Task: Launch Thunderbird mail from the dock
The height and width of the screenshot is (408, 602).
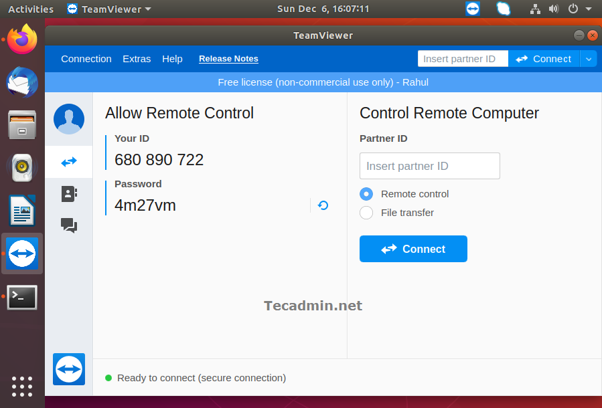Action: click(22, 82)
